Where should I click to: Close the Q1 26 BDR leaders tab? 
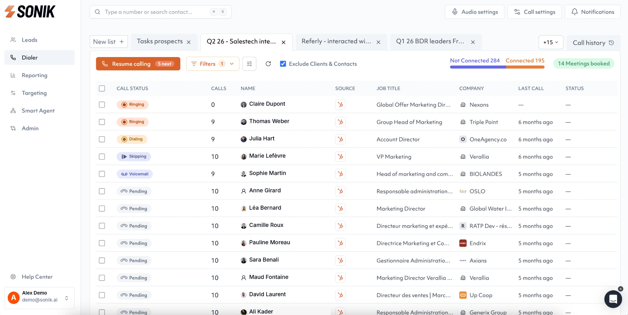coord(473,42)
